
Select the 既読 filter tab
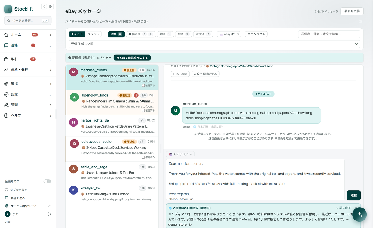pyautogui.click(x=183, y=34)
